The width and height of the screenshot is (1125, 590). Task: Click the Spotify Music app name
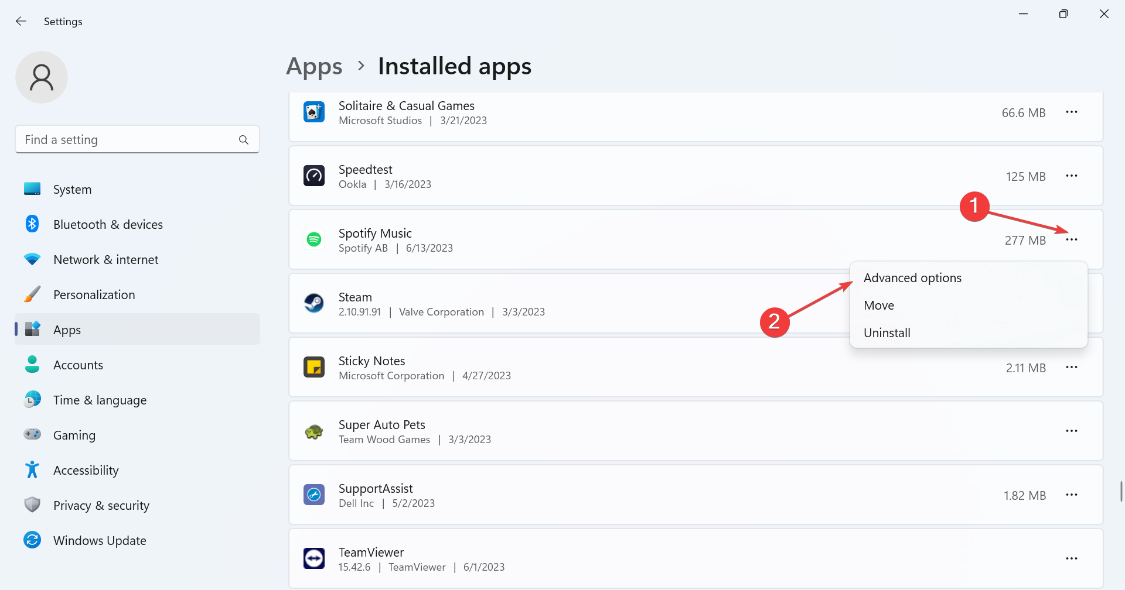coord(375,234)
